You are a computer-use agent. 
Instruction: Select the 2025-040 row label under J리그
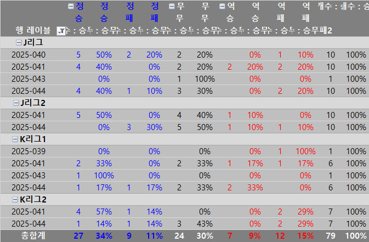pyautogui.click(x=29, y=55)
